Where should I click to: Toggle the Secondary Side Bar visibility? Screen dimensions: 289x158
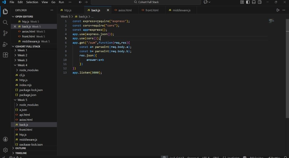(260, 2)
